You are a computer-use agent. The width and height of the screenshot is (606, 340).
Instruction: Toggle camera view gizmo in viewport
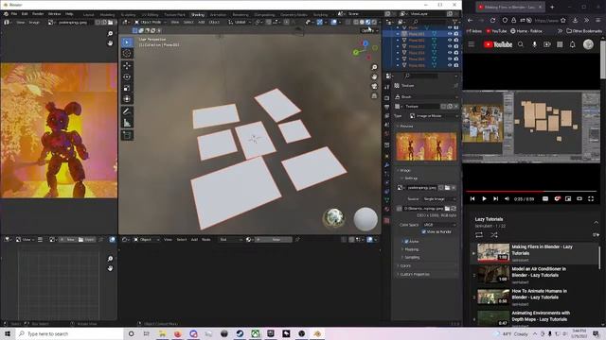[374, 86]
